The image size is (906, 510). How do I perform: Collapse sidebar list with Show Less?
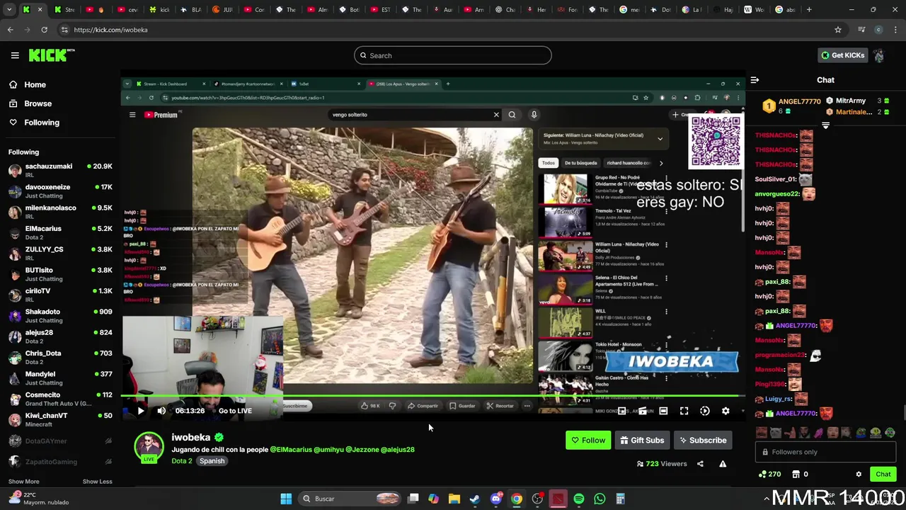coord(97,482)
